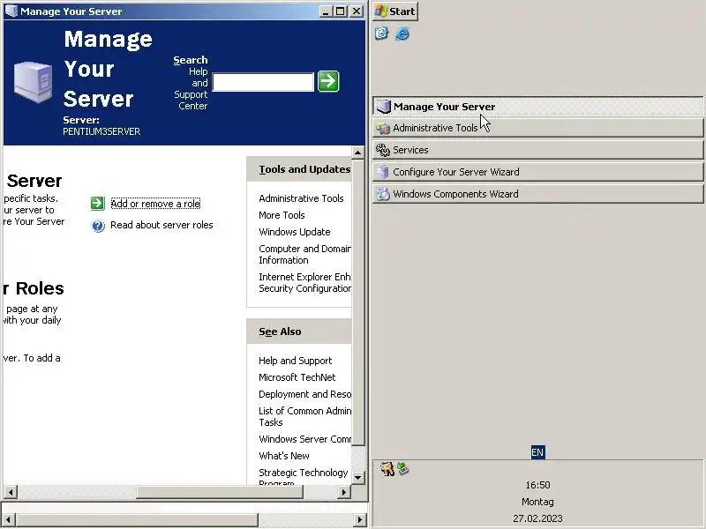Switch to Windows Components Wizard window
The width and height of the screenshot is (706, 529).
pos(537,194)
